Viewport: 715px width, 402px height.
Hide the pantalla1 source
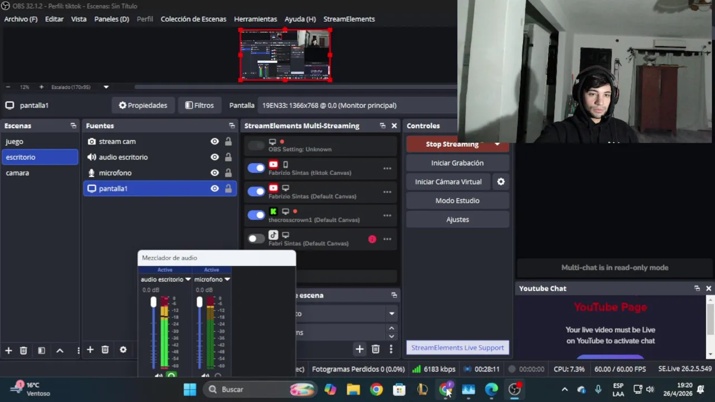tap(214, 188)
